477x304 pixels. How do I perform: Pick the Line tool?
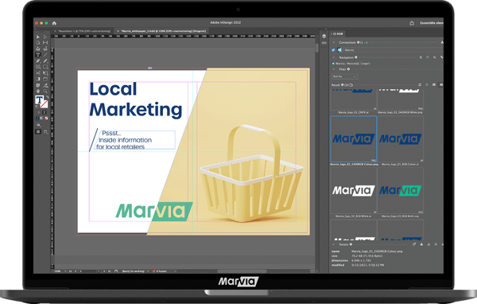45,55
